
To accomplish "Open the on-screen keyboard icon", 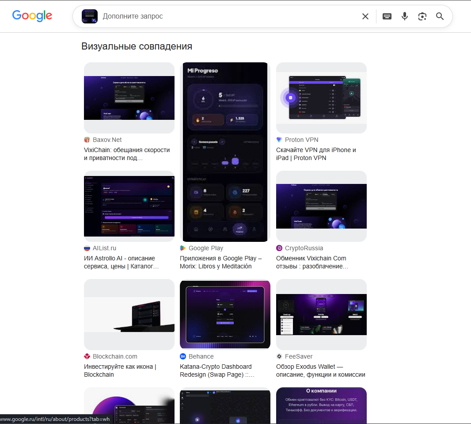I will point(387,16).
